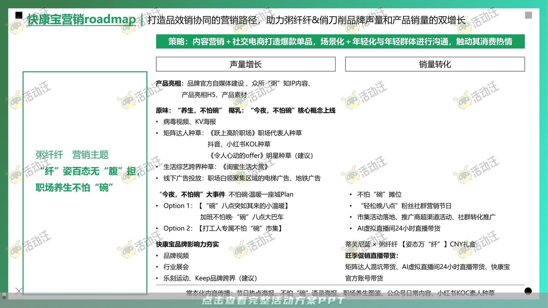Click the bold label 旺季促销直播带货

pos(372,256)
